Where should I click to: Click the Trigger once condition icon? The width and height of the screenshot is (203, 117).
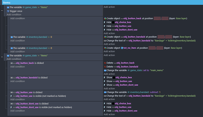coord(8,11)
